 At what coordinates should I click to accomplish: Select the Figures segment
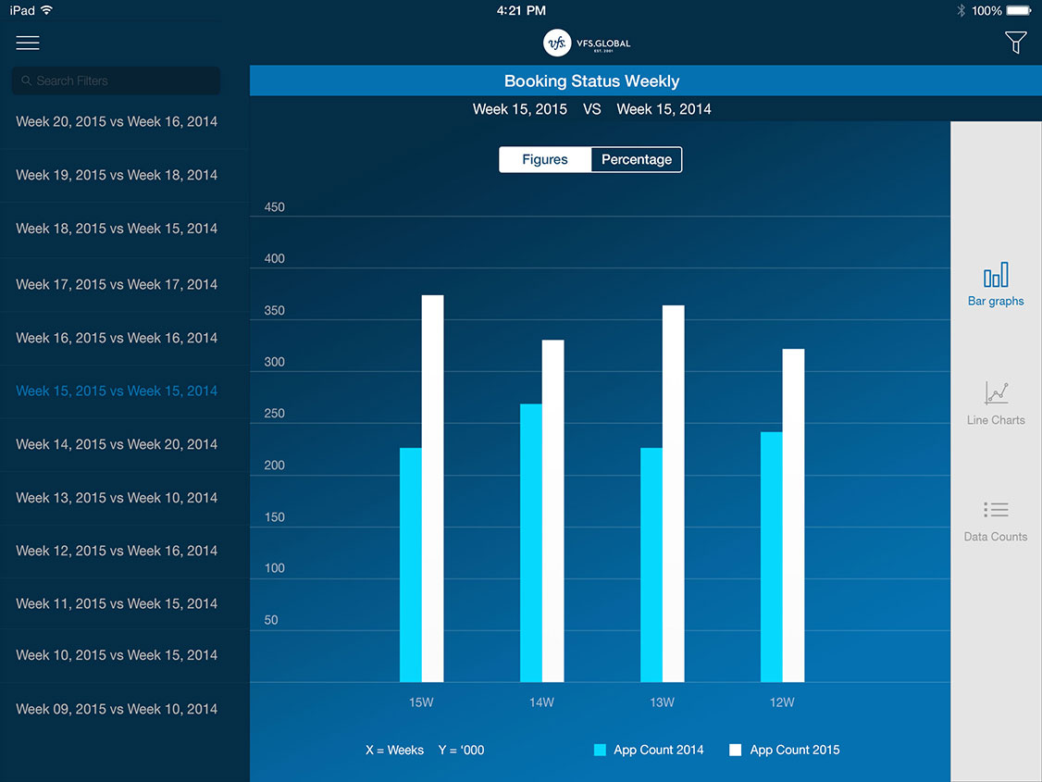(545, 159)
